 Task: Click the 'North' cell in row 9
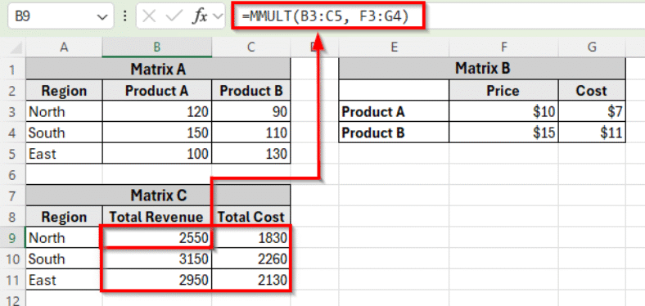coord(64,238)
